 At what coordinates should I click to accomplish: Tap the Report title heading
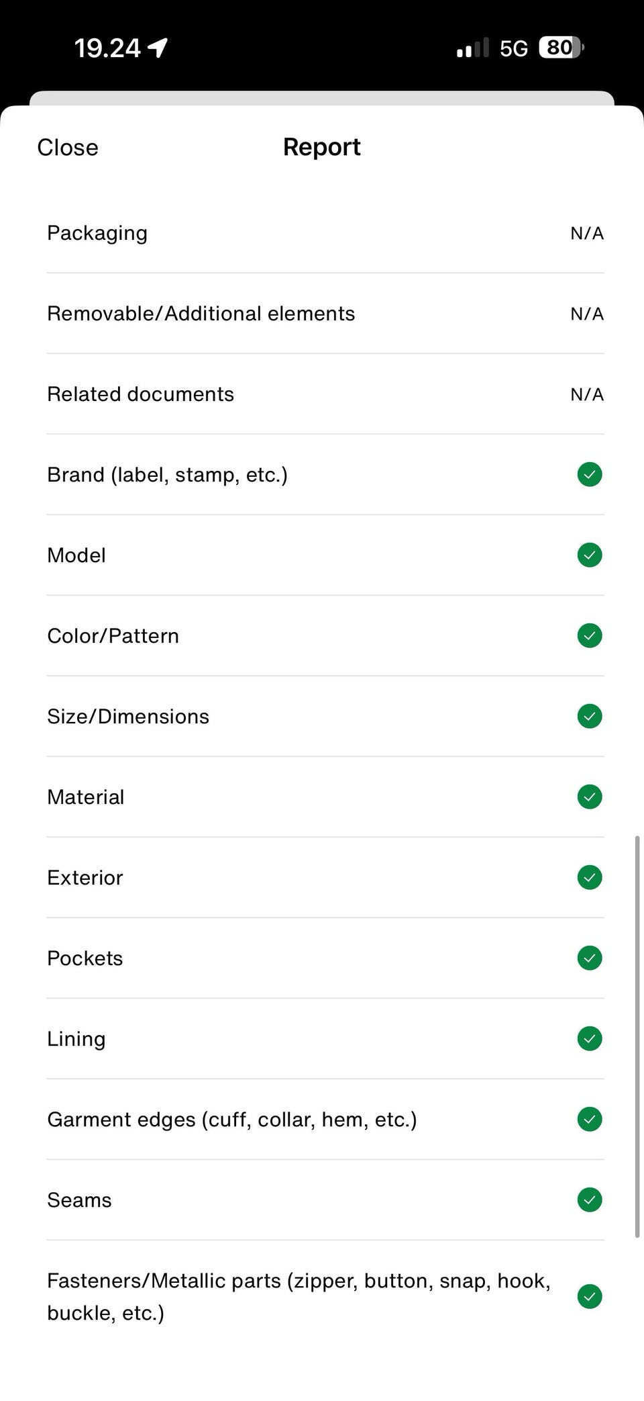[321, 147]
